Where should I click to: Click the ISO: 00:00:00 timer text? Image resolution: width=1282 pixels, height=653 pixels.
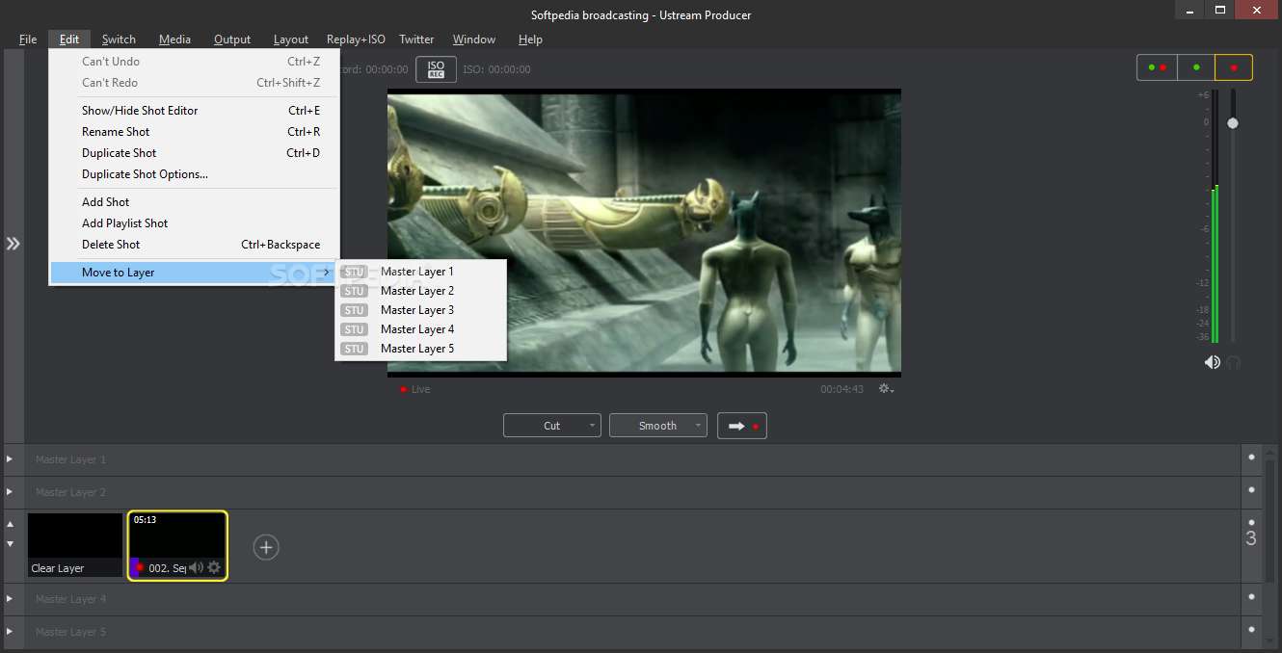[x=496, y=69]
